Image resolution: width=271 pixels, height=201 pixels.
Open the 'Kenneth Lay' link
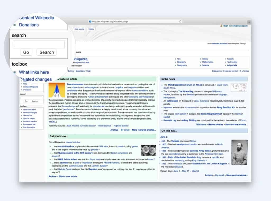[x=170, y=120]
